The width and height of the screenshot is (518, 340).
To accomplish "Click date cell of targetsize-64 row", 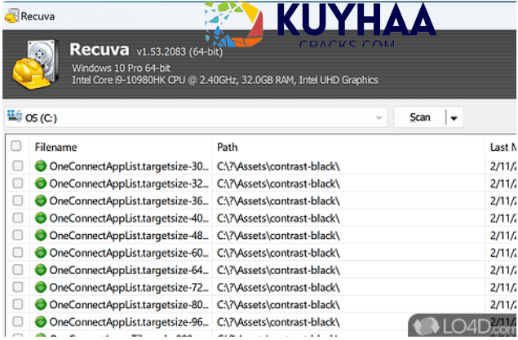I will [503, 271].
